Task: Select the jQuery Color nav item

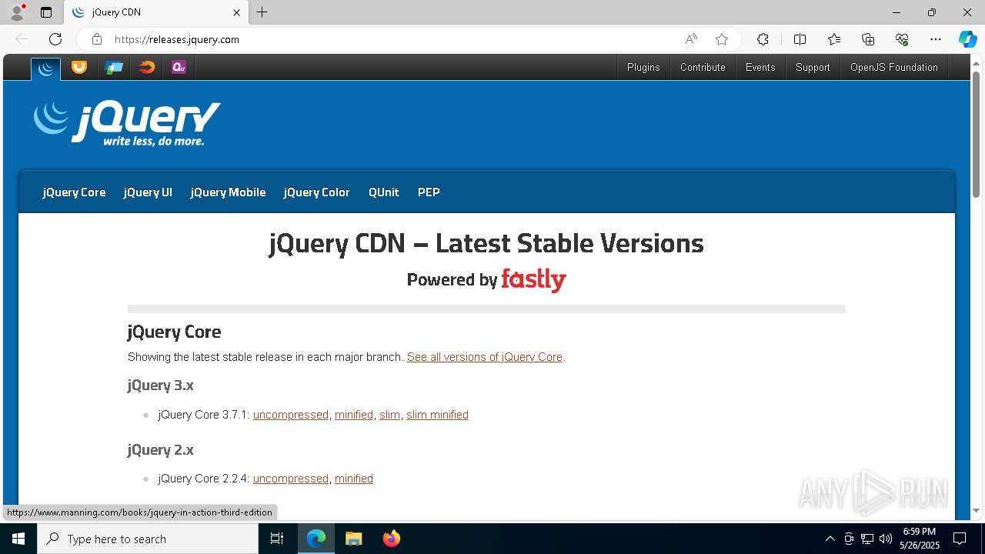Action: (316, 192)
